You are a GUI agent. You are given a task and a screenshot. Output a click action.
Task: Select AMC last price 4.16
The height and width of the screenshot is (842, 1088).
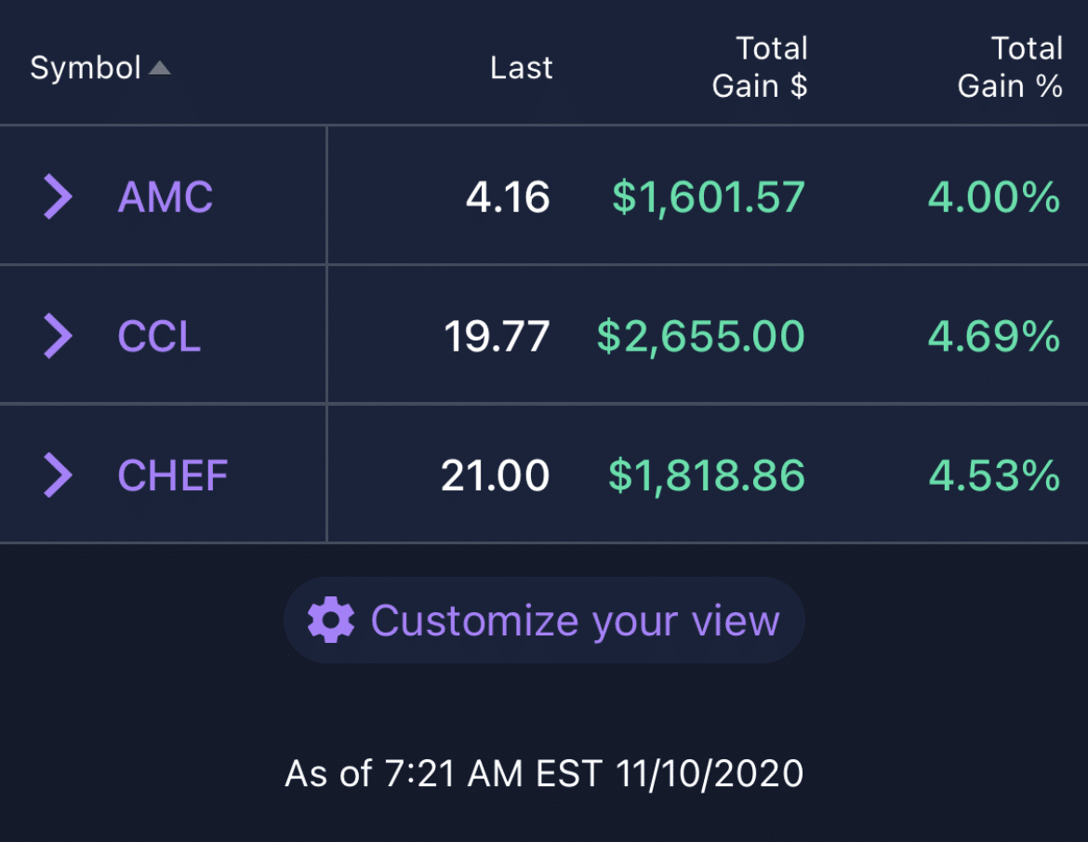point(508,197)
